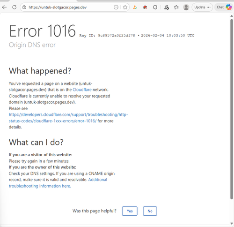234x227 pixels.
Task: Open the address bar ellipsis options icon
Action: pos(116,7)
